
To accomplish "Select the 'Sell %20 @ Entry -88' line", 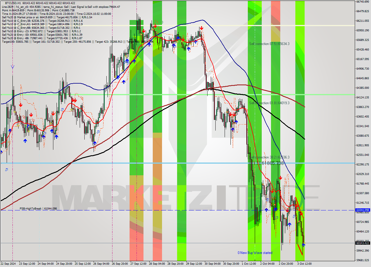I will pyautogui.click(x=42, y=38).
